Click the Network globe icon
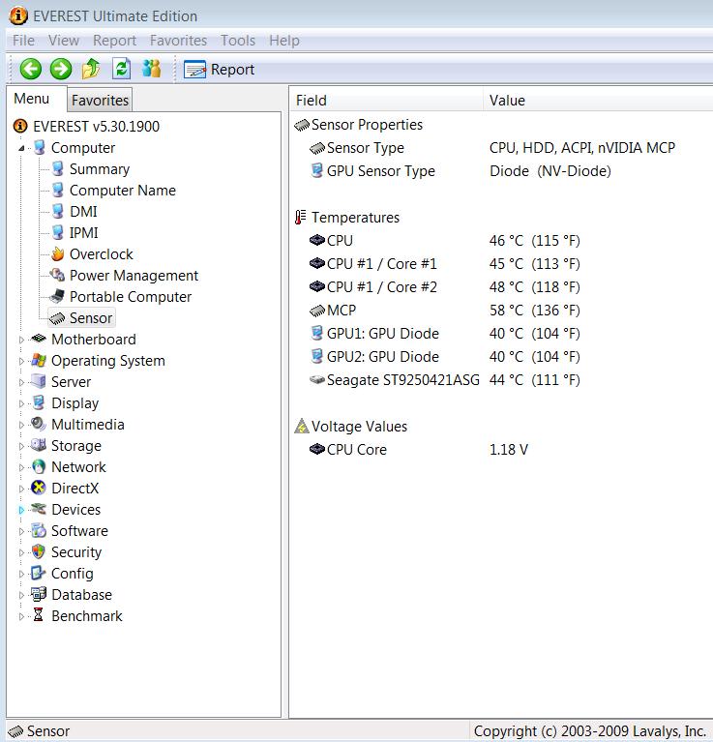Viewport: 713px width, 742px height. [39, 466]
